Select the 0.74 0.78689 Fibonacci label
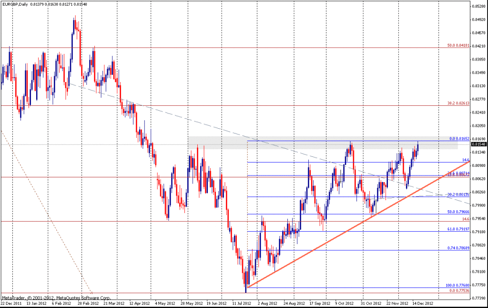 [x=458, y=248]
